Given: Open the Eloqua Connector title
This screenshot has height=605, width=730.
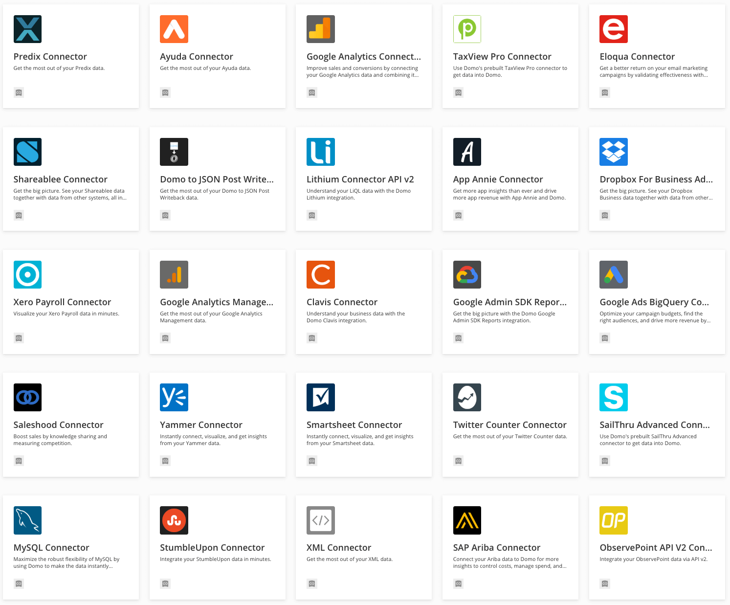Looking at the screenshot, I should pyautogui.click(x=637, y=57).
